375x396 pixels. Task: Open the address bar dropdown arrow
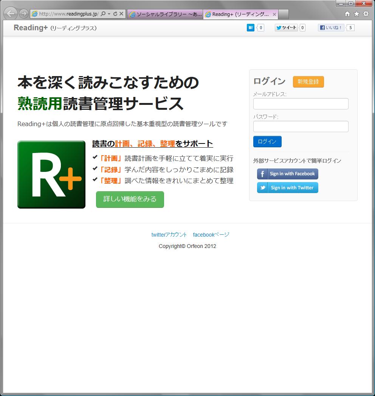pos(109,14)
